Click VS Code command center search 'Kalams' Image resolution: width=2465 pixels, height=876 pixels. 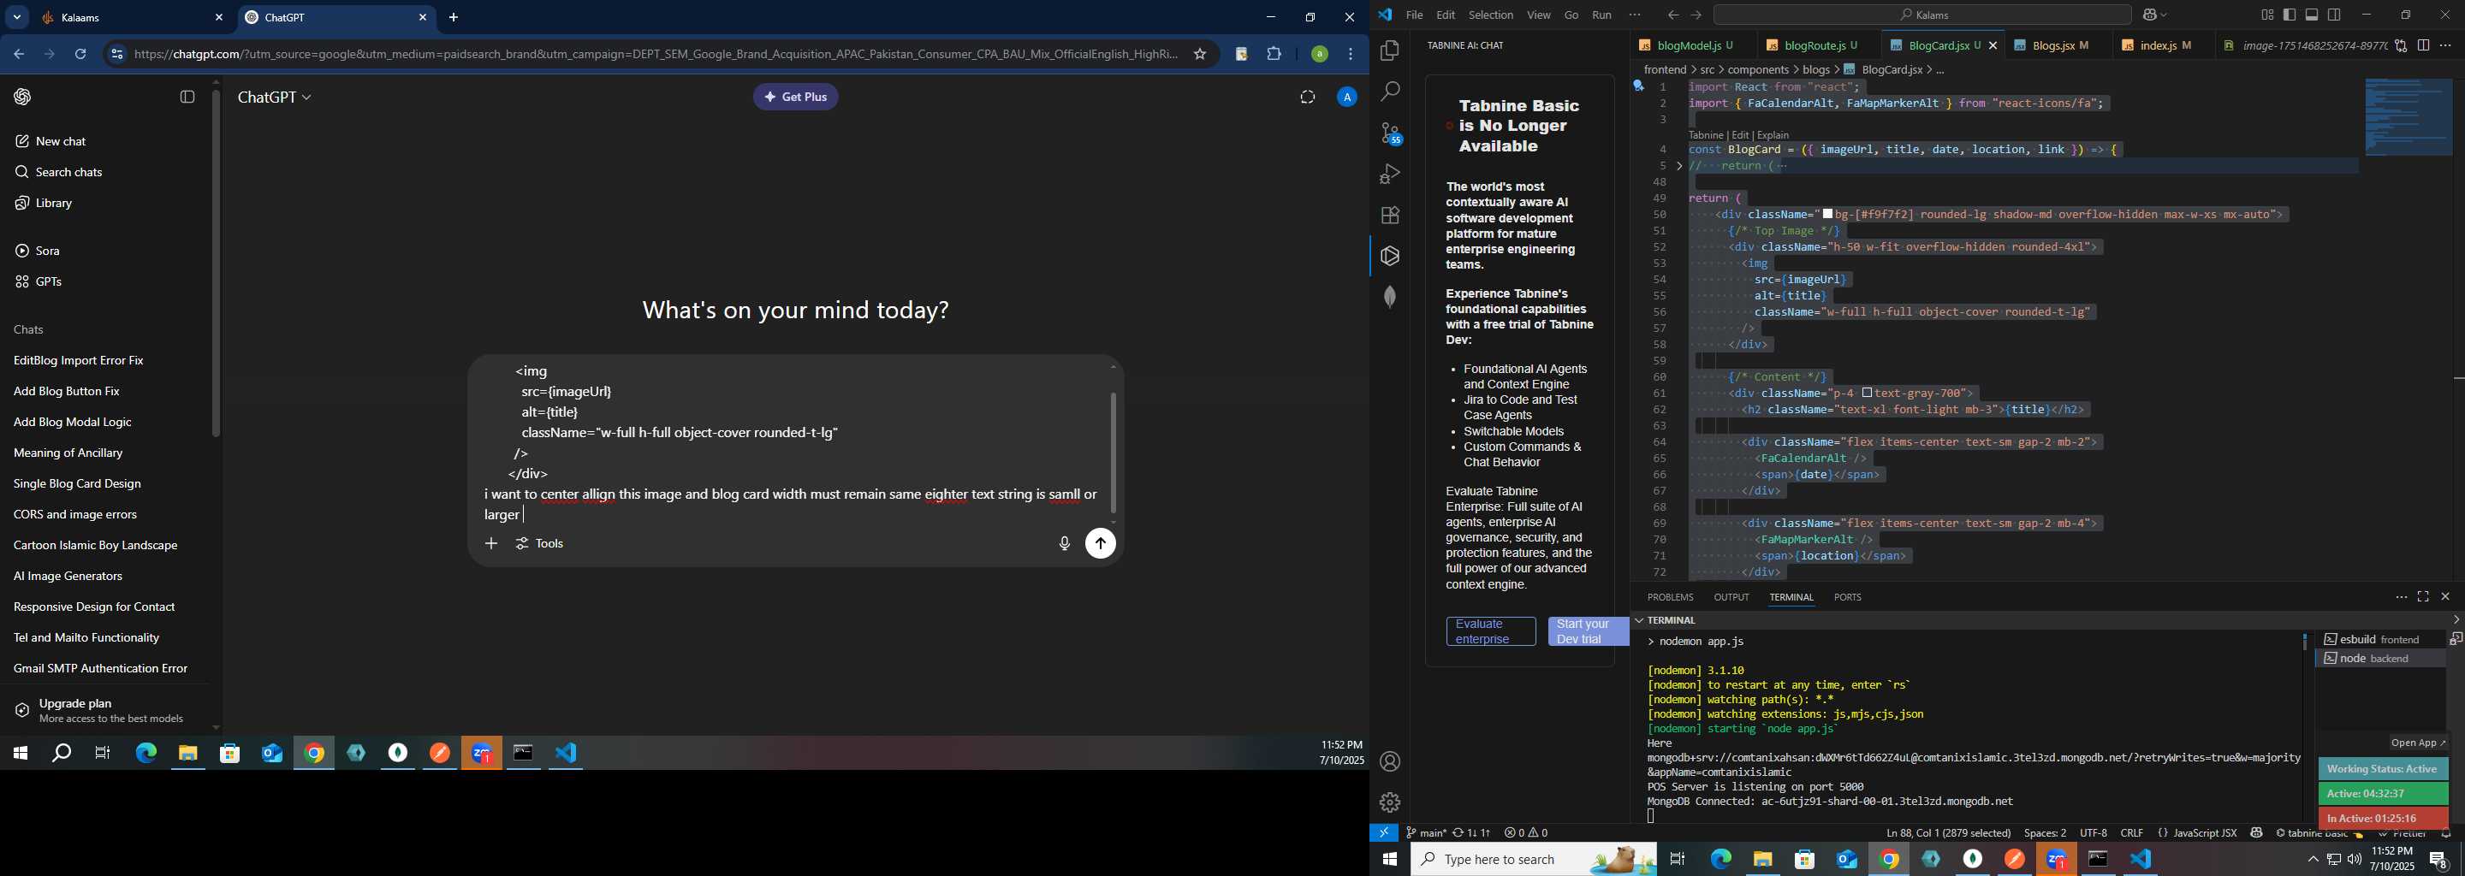pos(1922,15)
